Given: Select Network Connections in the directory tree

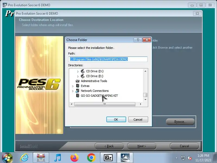Looking at the screenshot, I should point(95,91).
